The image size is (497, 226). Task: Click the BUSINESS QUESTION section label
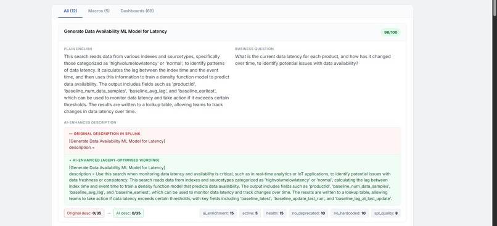254,49
